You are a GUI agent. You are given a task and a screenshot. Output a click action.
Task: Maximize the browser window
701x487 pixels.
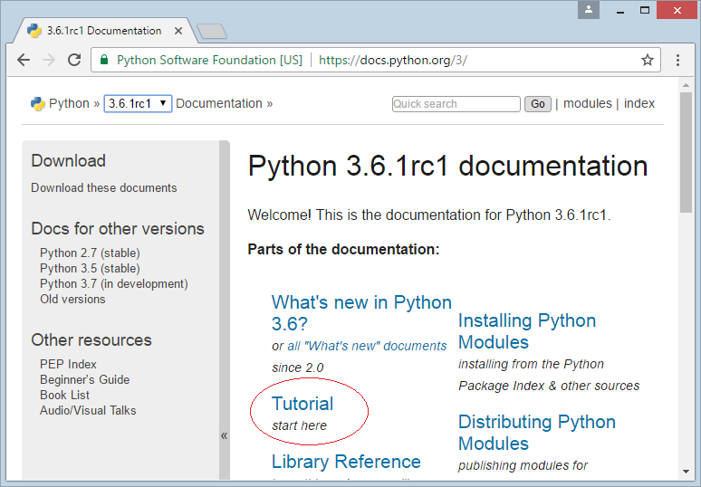click(x=644, y=10)
